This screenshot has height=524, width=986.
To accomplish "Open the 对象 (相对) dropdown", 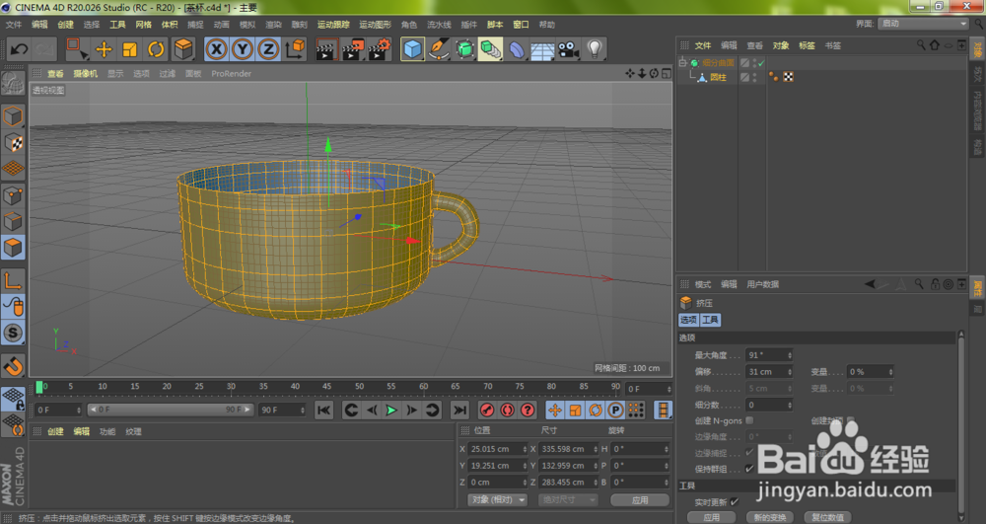I will (499, 500).
